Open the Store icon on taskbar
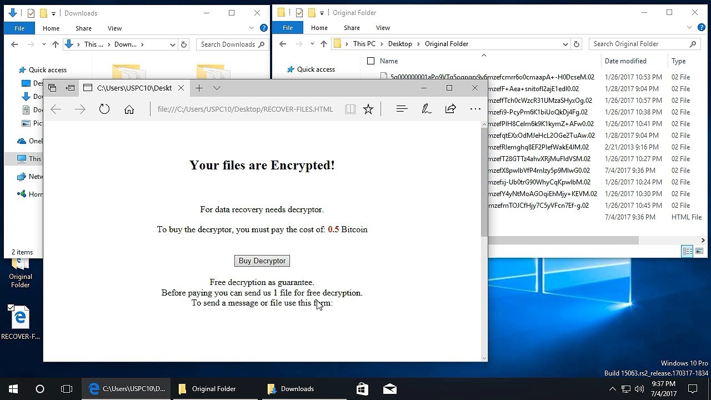Image resolution: width=711 pixels, height=400 pixels. point(362,389)
